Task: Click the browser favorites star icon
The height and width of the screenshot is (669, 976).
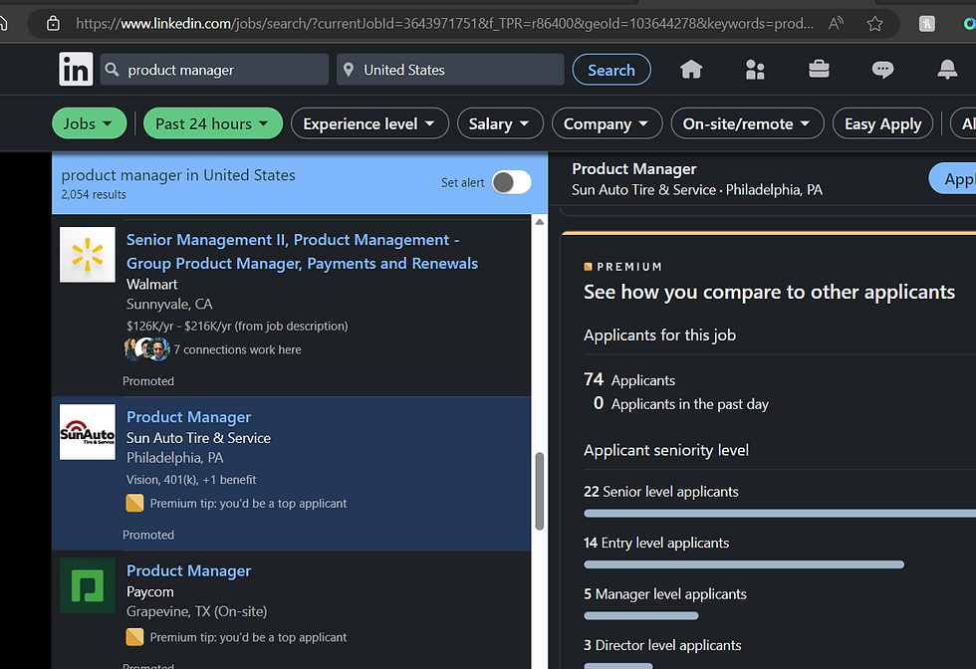Action: [875, 24]
